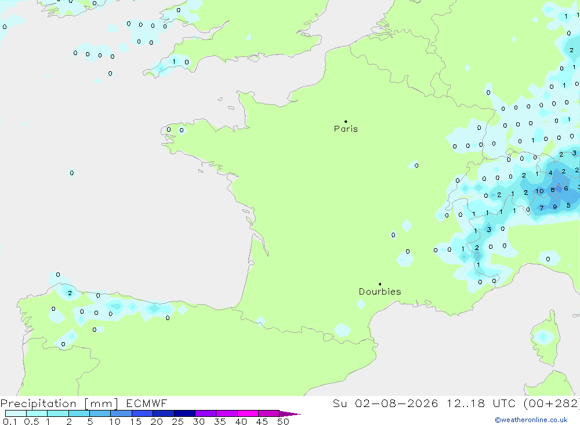This screenshot has height=425, width=580.
Task: Select the Paris city label
Action: [346, 129]
